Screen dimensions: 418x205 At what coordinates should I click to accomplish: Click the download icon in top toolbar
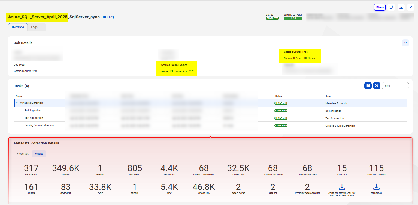(x=401, y=7)
